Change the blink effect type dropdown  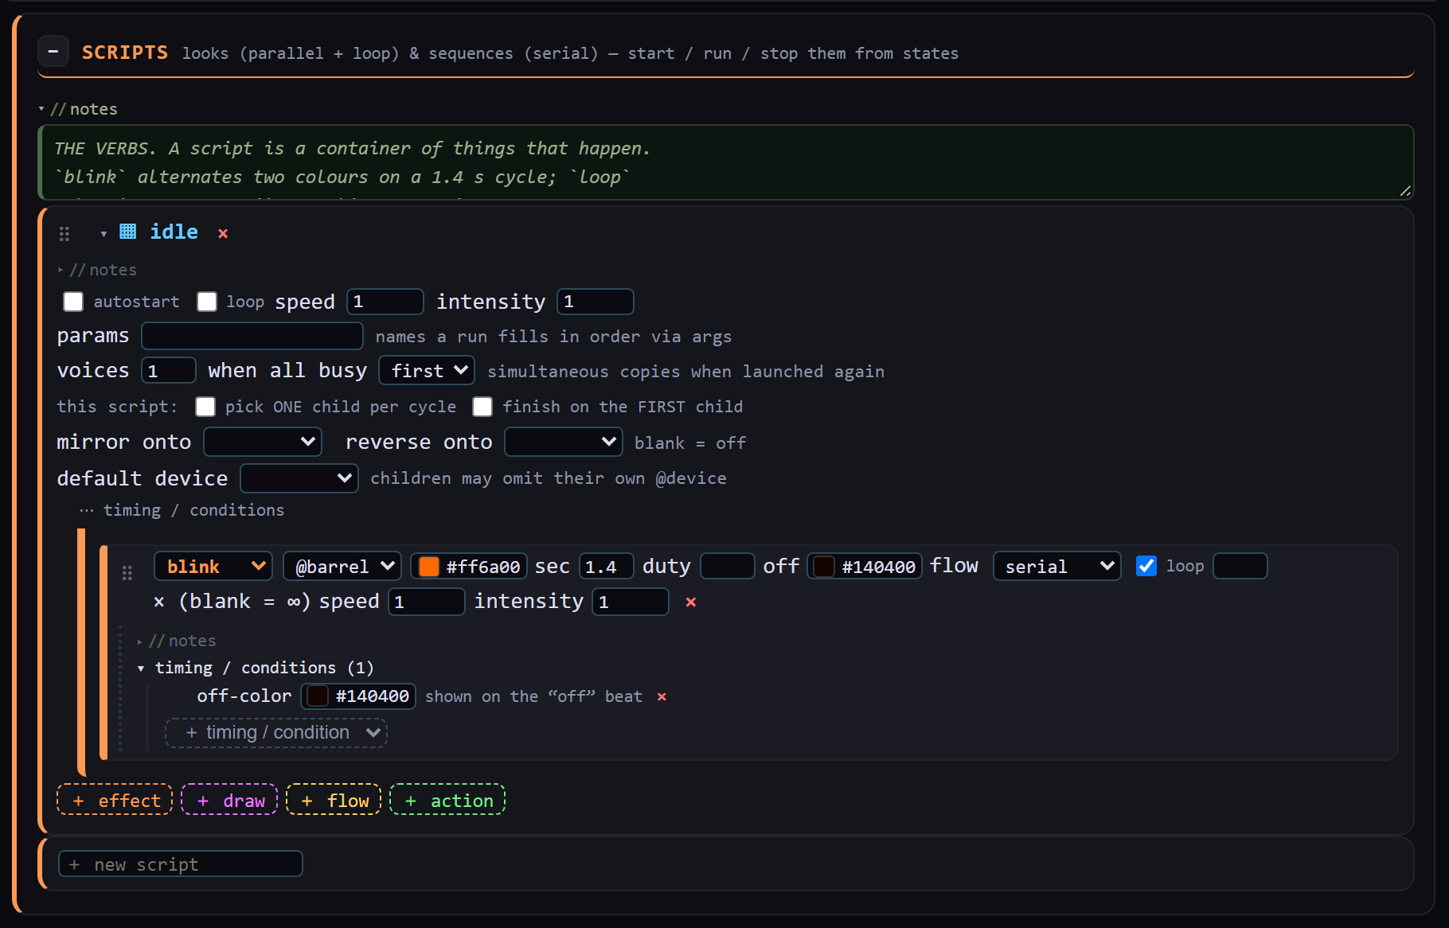213,566
